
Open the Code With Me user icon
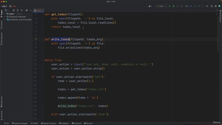(150, 6)
